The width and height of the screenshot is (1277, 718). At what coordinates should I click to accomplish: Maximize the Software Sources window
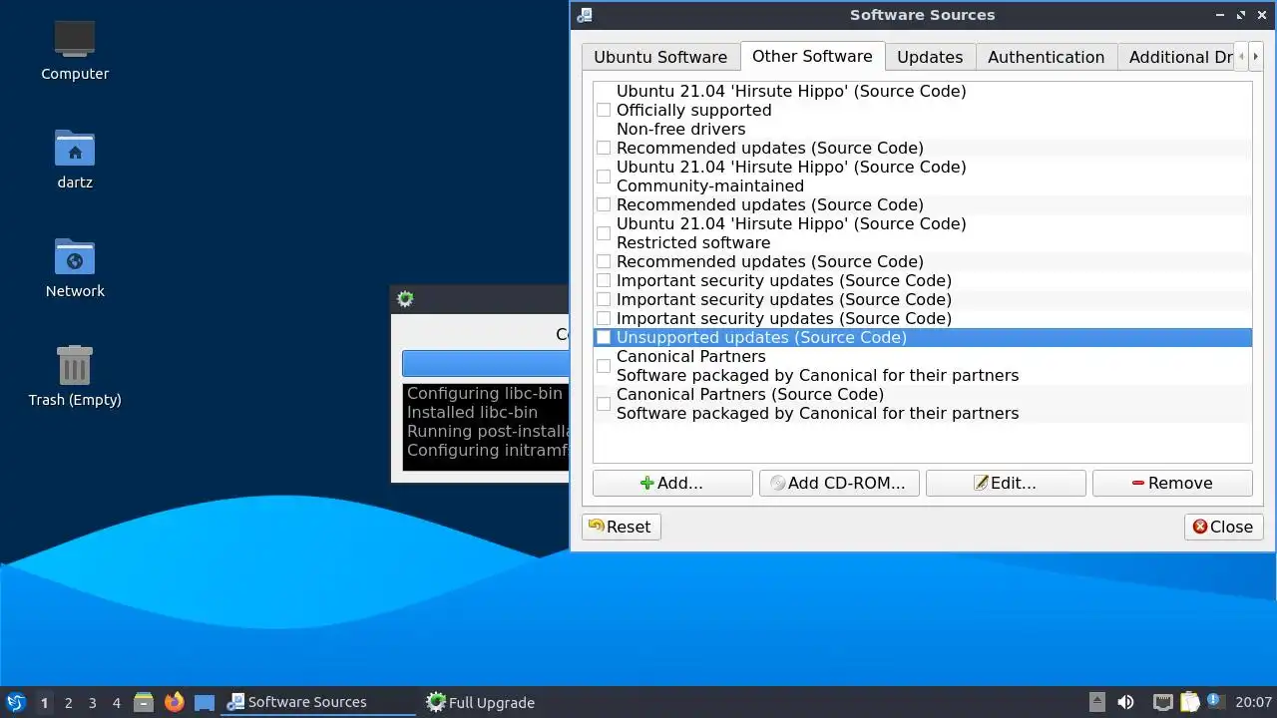tap(1241, 15)
